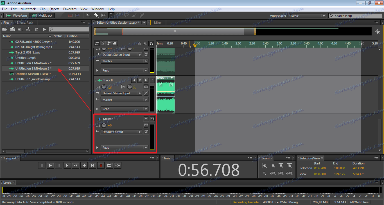Click the Master track volume knob
Image resolution: width=384 pixels, height=205 pixels.
(104, 125)
